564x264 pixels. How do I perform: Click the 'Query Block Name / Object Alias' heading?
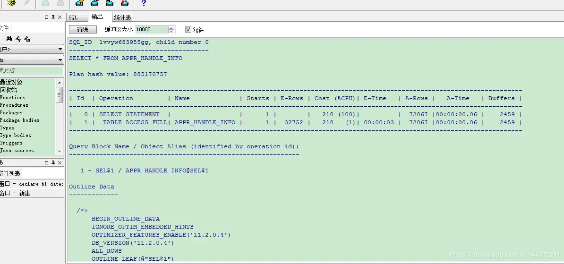184,146
